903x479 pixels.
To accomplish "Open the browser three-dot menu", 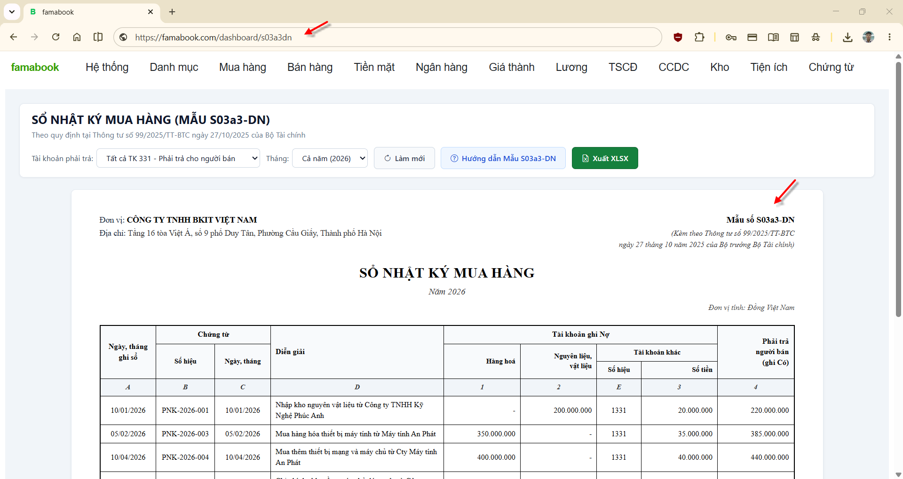I will pyautogui.click(x=889, y=37).
